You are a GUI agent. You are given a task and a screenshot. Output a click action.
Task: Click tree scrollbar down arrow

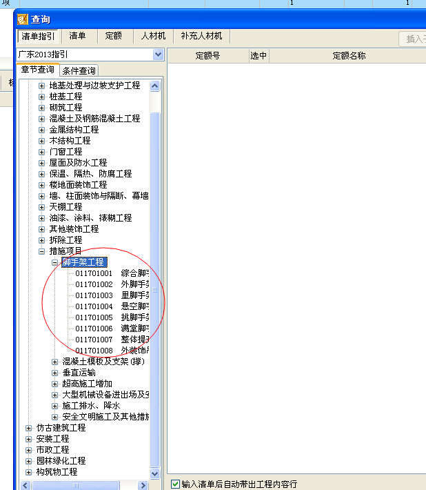pos(155,473)
